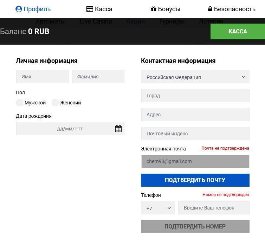The height and width of the screenshot is (245, 265).
Task: Click the Security lock icon
Action: click(210, 9)
